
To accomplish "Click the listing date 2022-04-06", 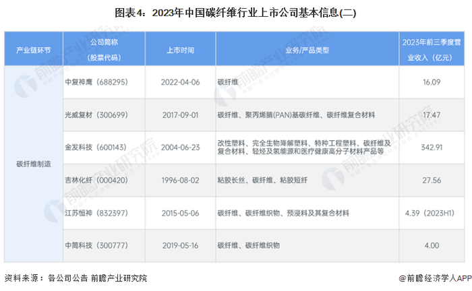I will (x=180, y=82).
